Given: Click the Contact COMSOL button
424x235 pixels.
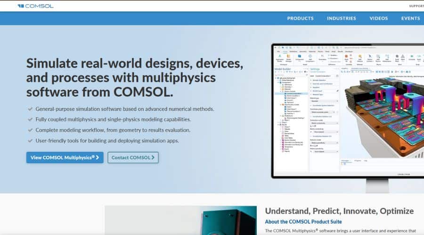Looking at the screenshot, I should click(x=133, y=157).
